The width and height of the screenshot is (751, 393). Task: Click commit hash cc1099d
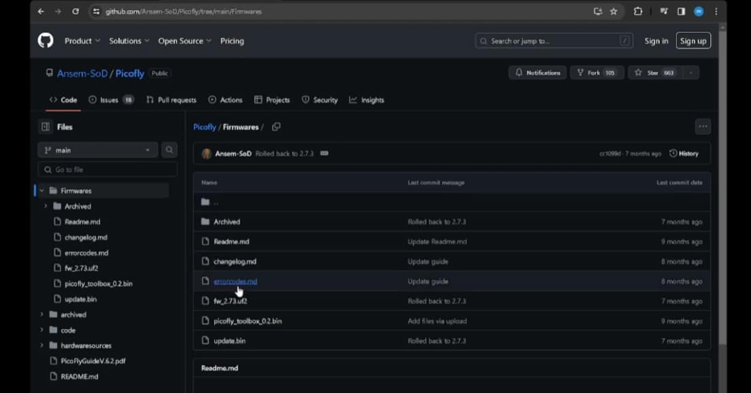coord(610,154)
